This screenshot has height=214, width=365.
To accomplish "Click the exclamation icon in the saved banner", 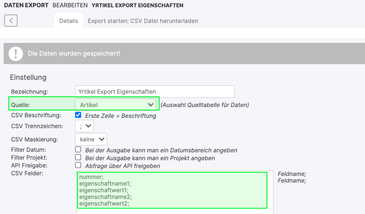I will [16, 53].
